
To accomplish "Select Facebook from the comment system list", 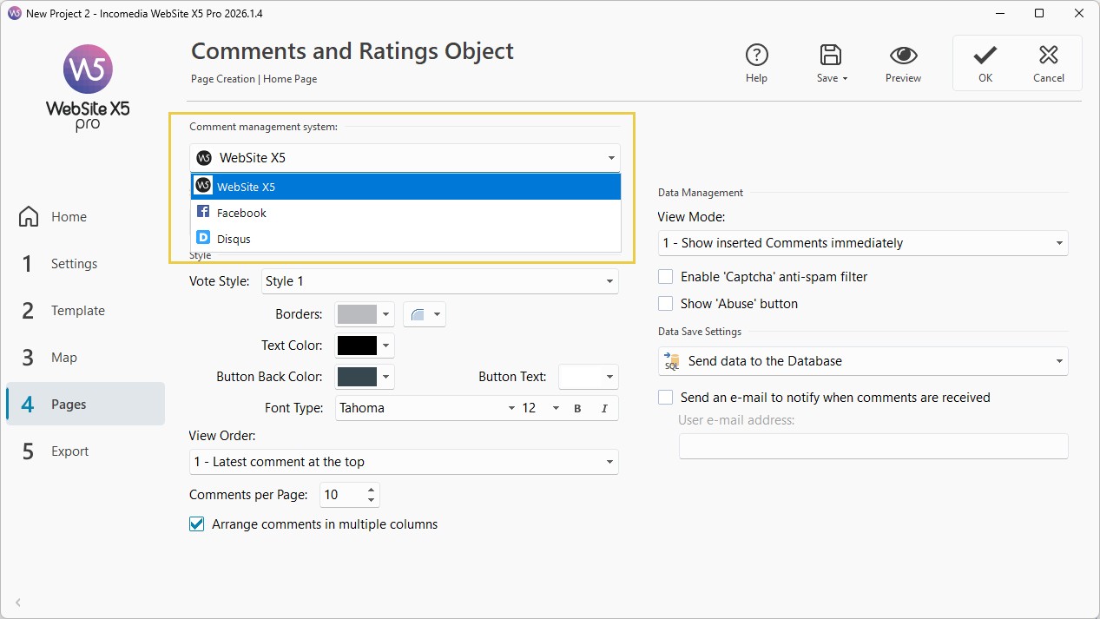I will click(x=241, y=213).
